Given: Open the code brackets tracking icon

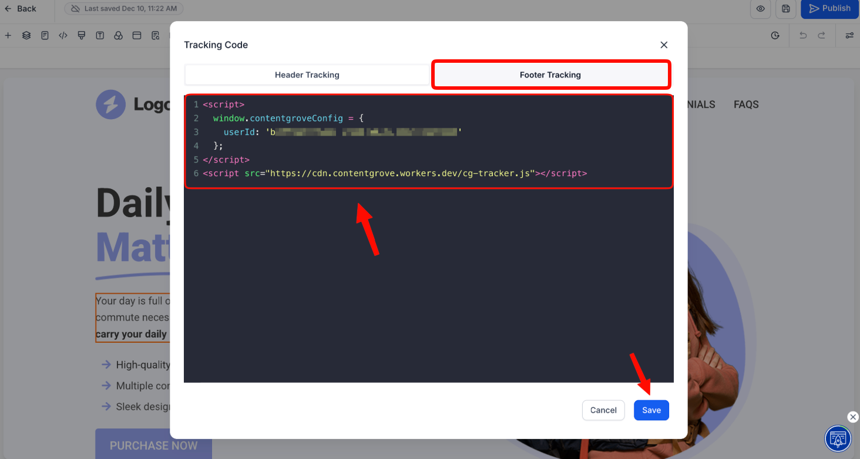Looking at the screenshot, I should 63,36.
